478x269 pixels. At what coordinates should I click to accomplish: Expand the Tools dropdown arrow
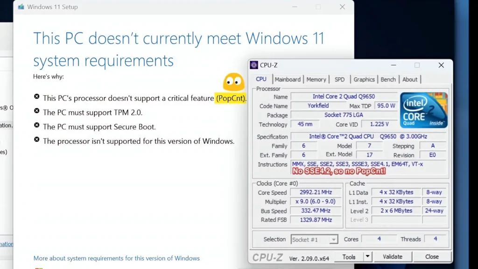[368, 257]
